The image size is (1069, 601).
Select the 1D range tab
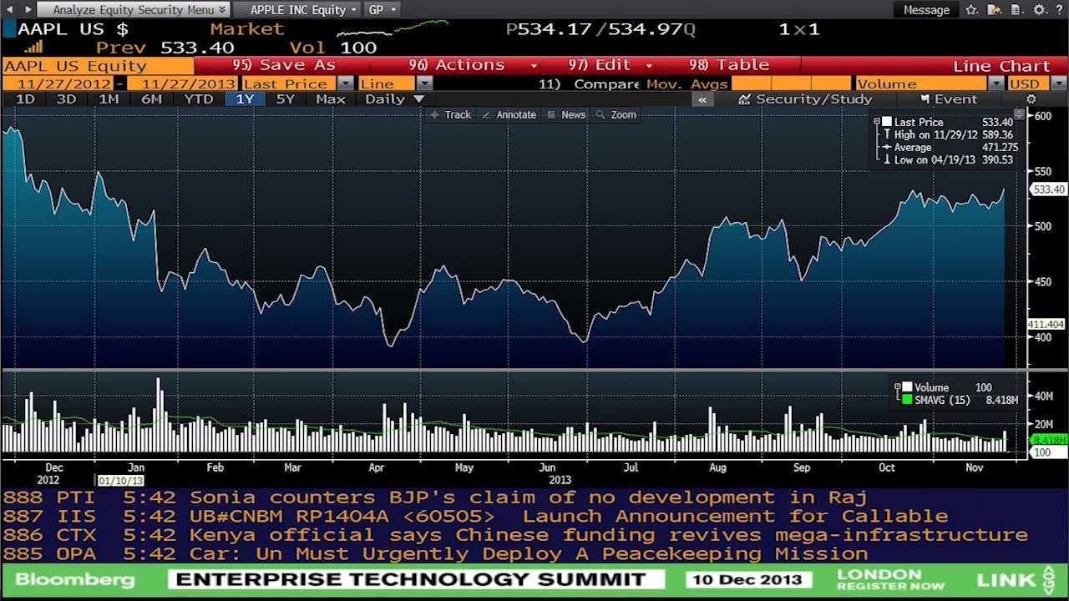tap(25, 99)
